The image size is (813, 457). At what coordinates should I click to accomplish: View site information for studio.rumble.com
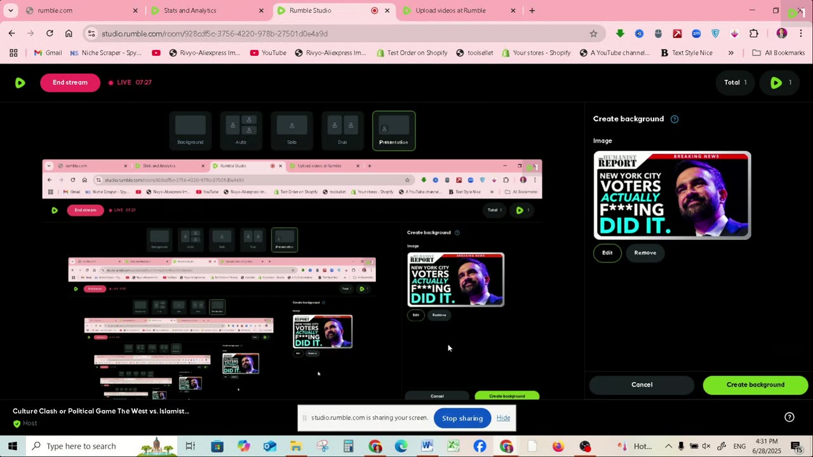91,34
